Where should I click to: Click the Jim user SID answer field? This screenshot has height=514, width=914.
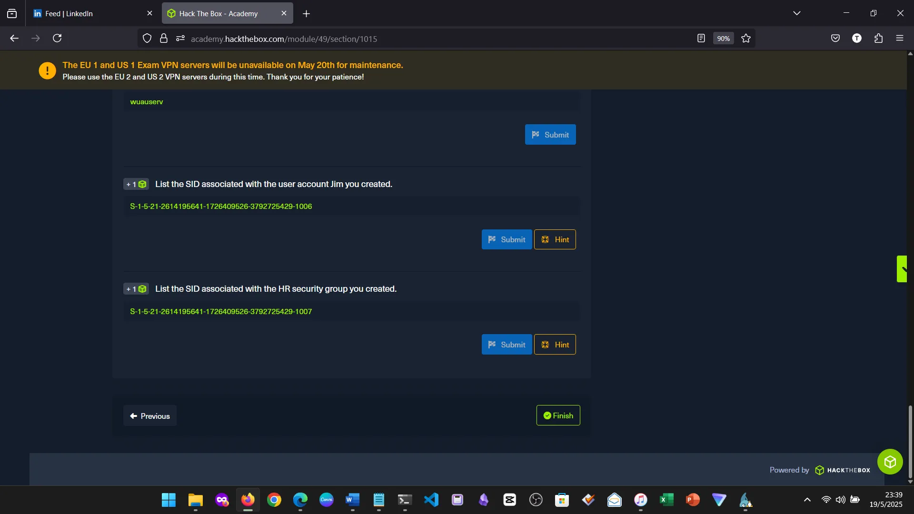(x=351, y=207)
